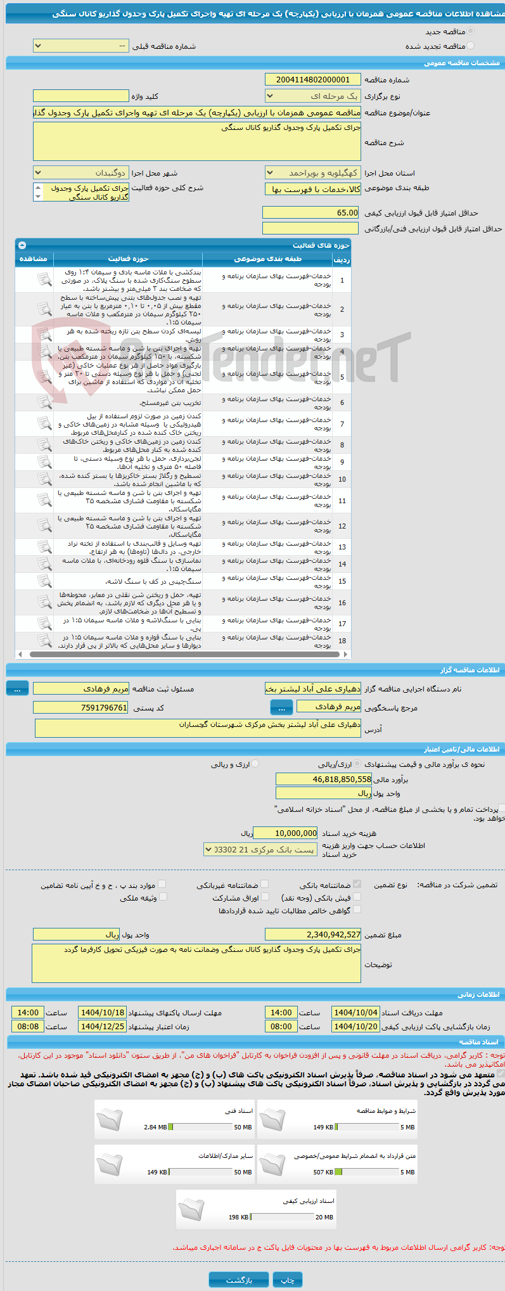Open the اسناد فنی folder icon

(x=110, y=1121)
